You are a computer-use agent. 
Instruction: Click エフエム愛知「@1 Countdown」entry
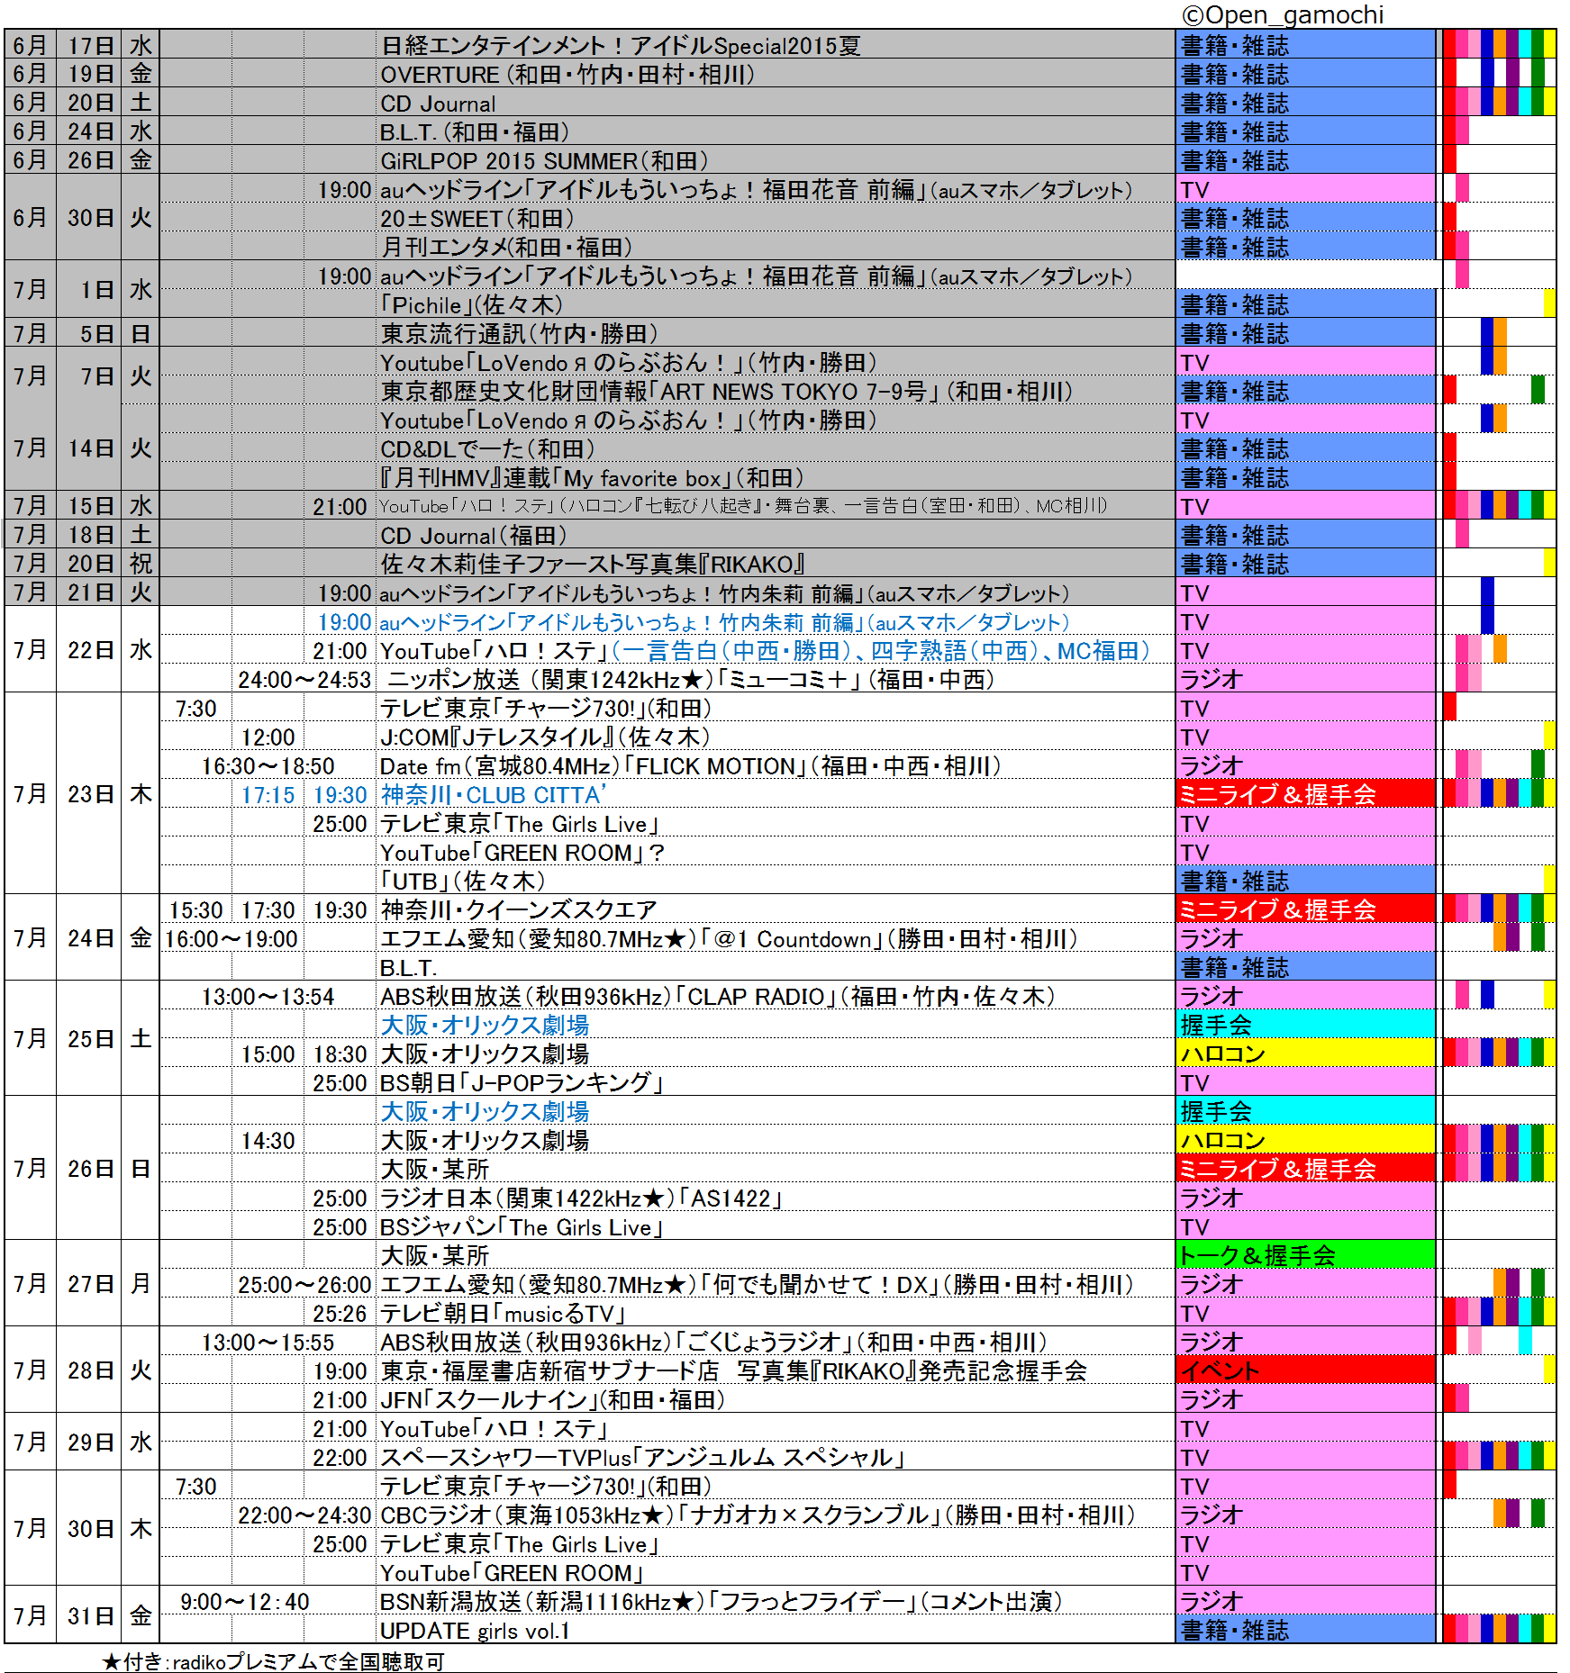[x=729, y=939]
